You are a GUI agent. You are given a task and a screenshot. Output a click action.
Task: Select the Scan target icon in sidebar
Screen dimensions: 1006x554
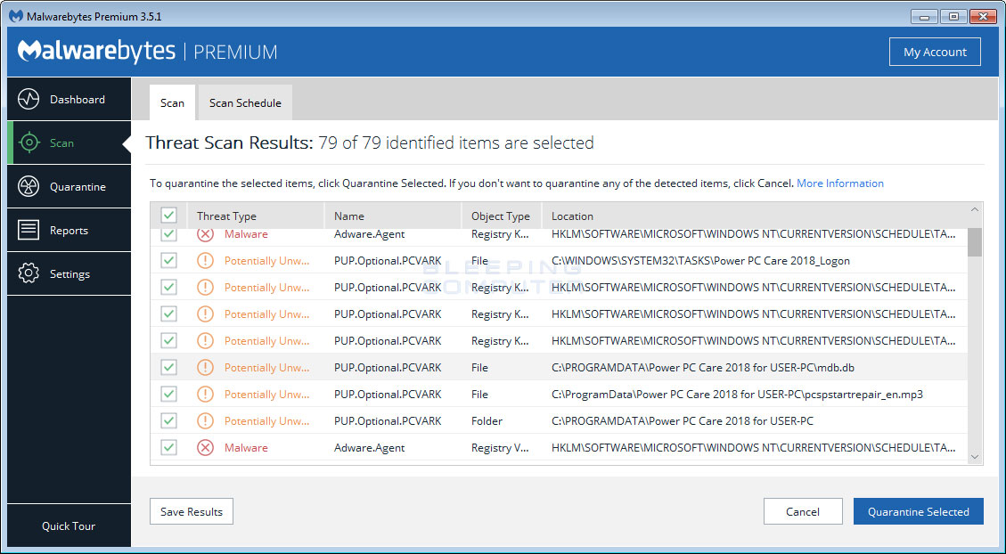click(x=29, y=143)
